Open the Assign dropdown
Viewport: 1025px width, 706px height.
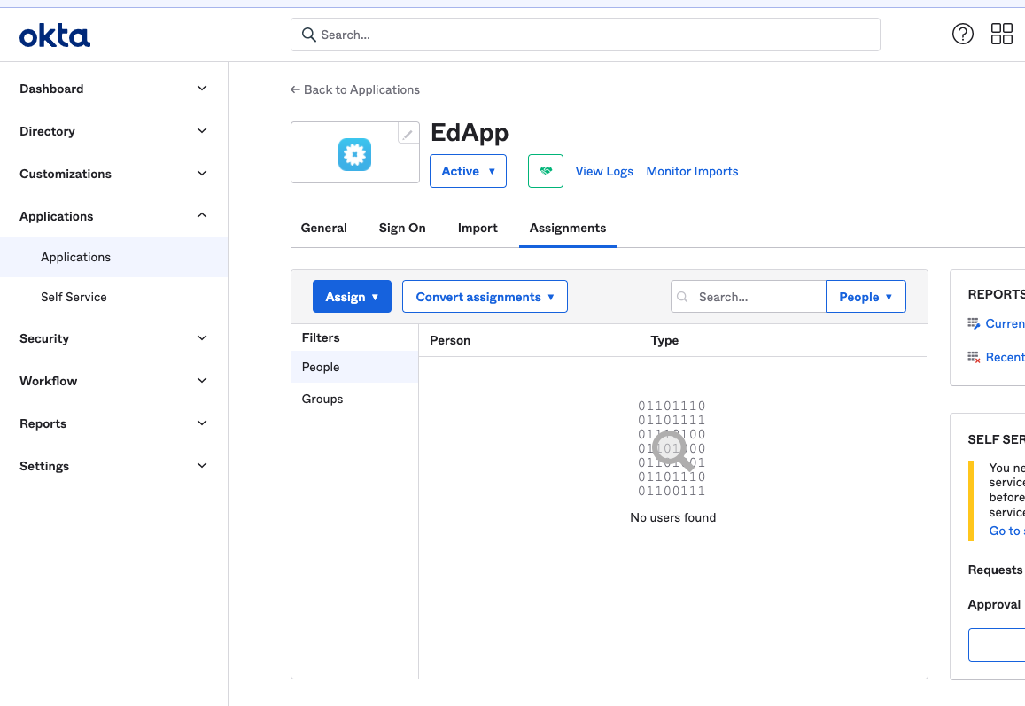(352, 297)
